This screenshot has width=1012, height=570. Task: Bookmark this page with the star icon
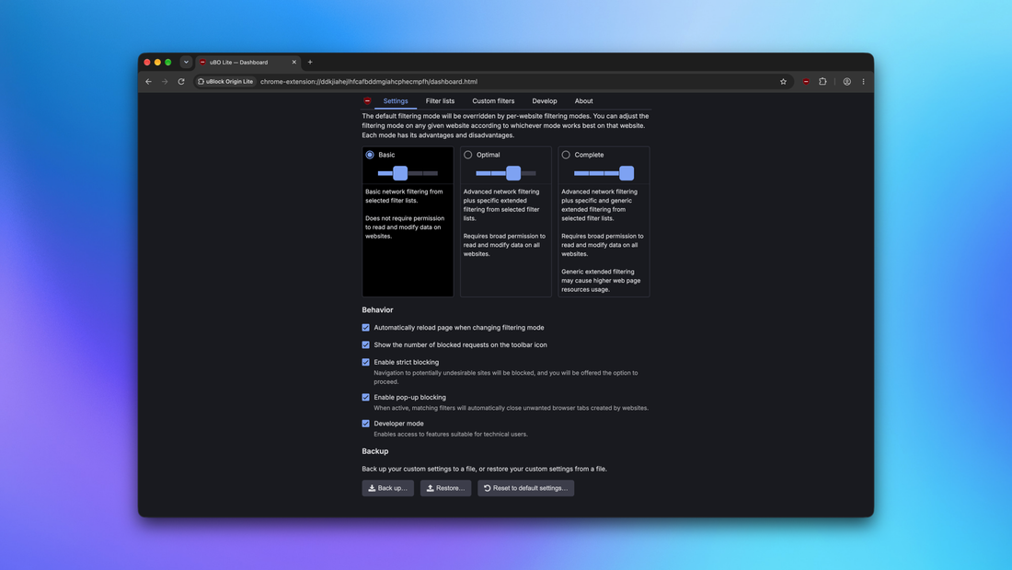point(783,81)
